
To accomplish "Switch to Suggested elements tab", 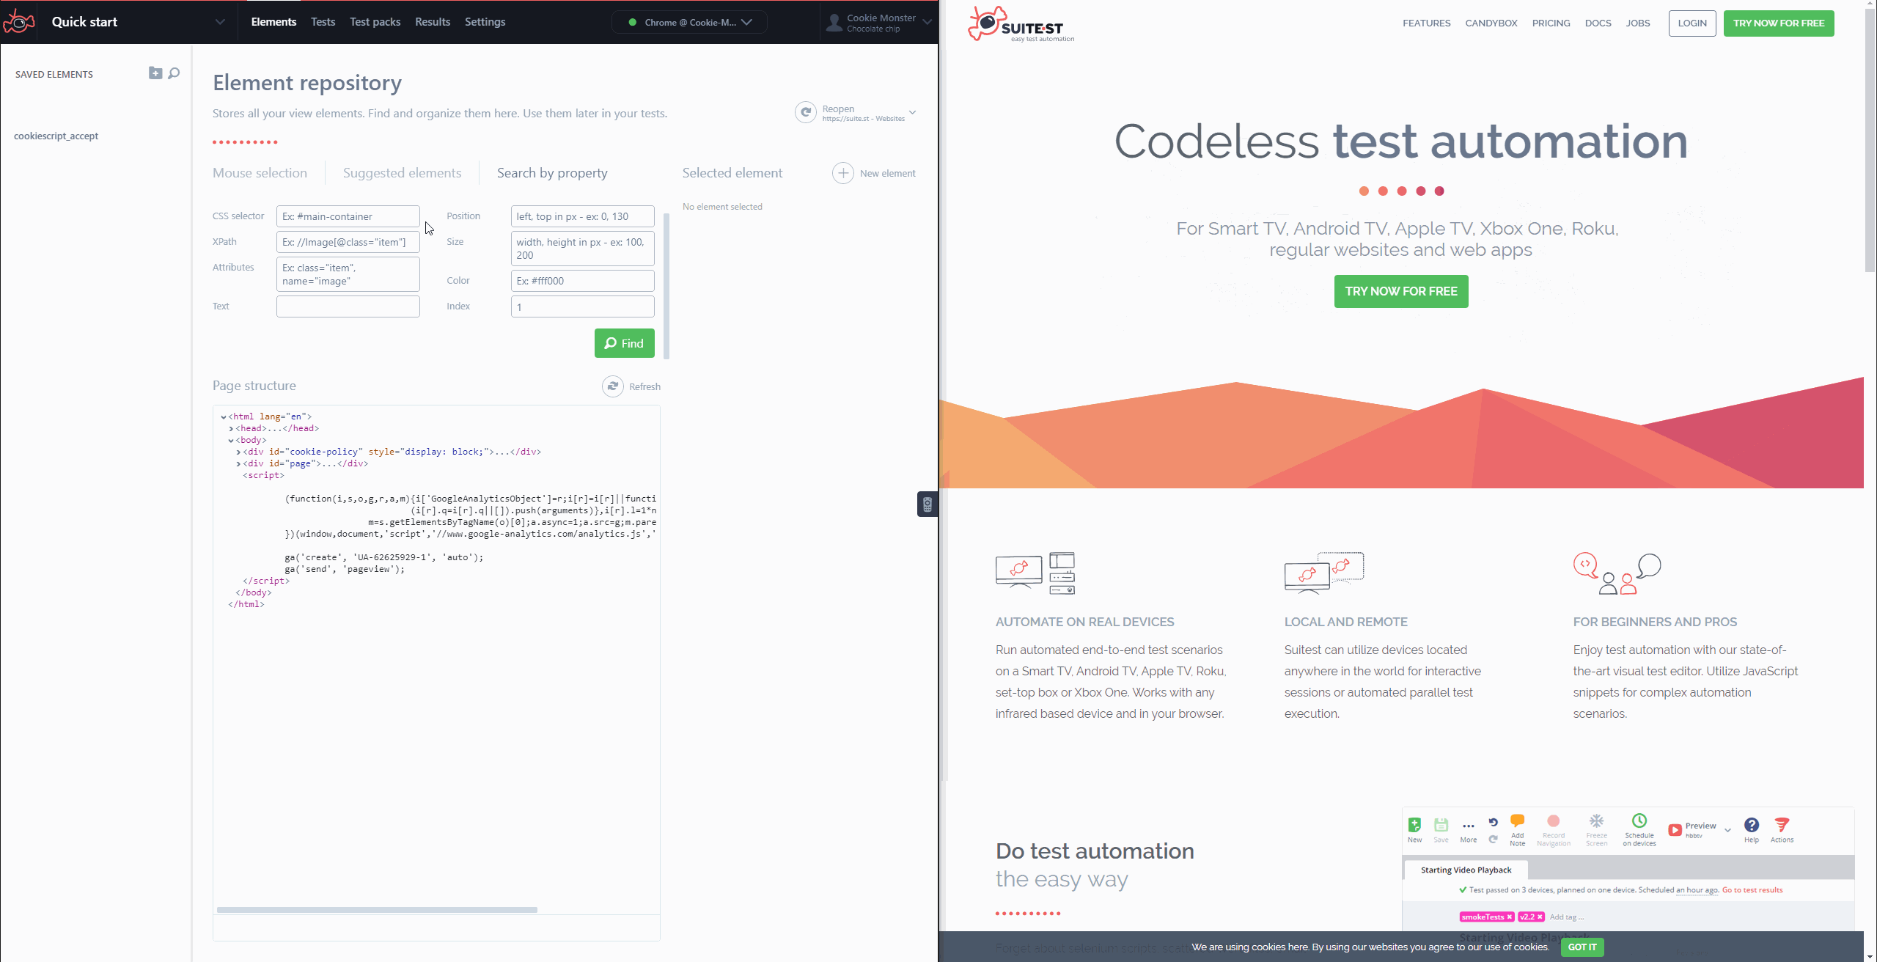I will [x=402, y=173].
